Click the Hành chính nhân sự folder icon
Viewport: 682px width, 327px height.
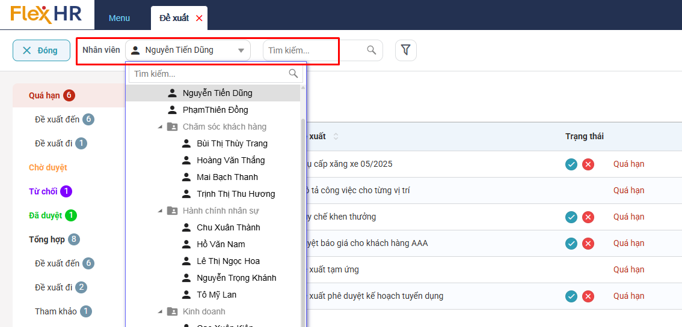click(x=172, y=211)
